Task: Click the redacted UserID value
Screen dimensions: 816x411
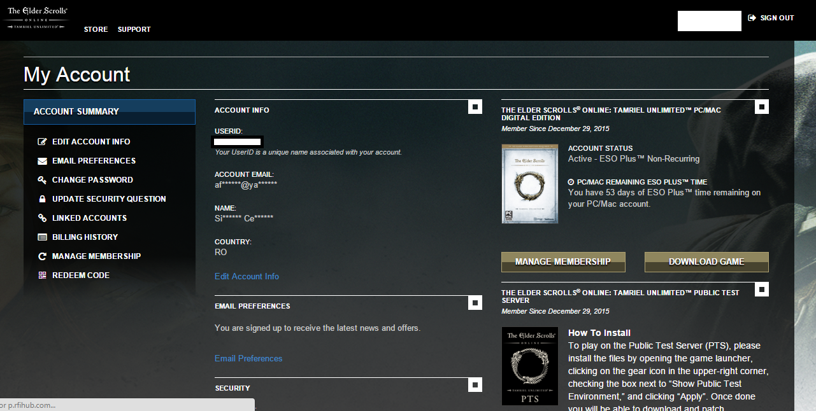Action: [x=238, y=141]
